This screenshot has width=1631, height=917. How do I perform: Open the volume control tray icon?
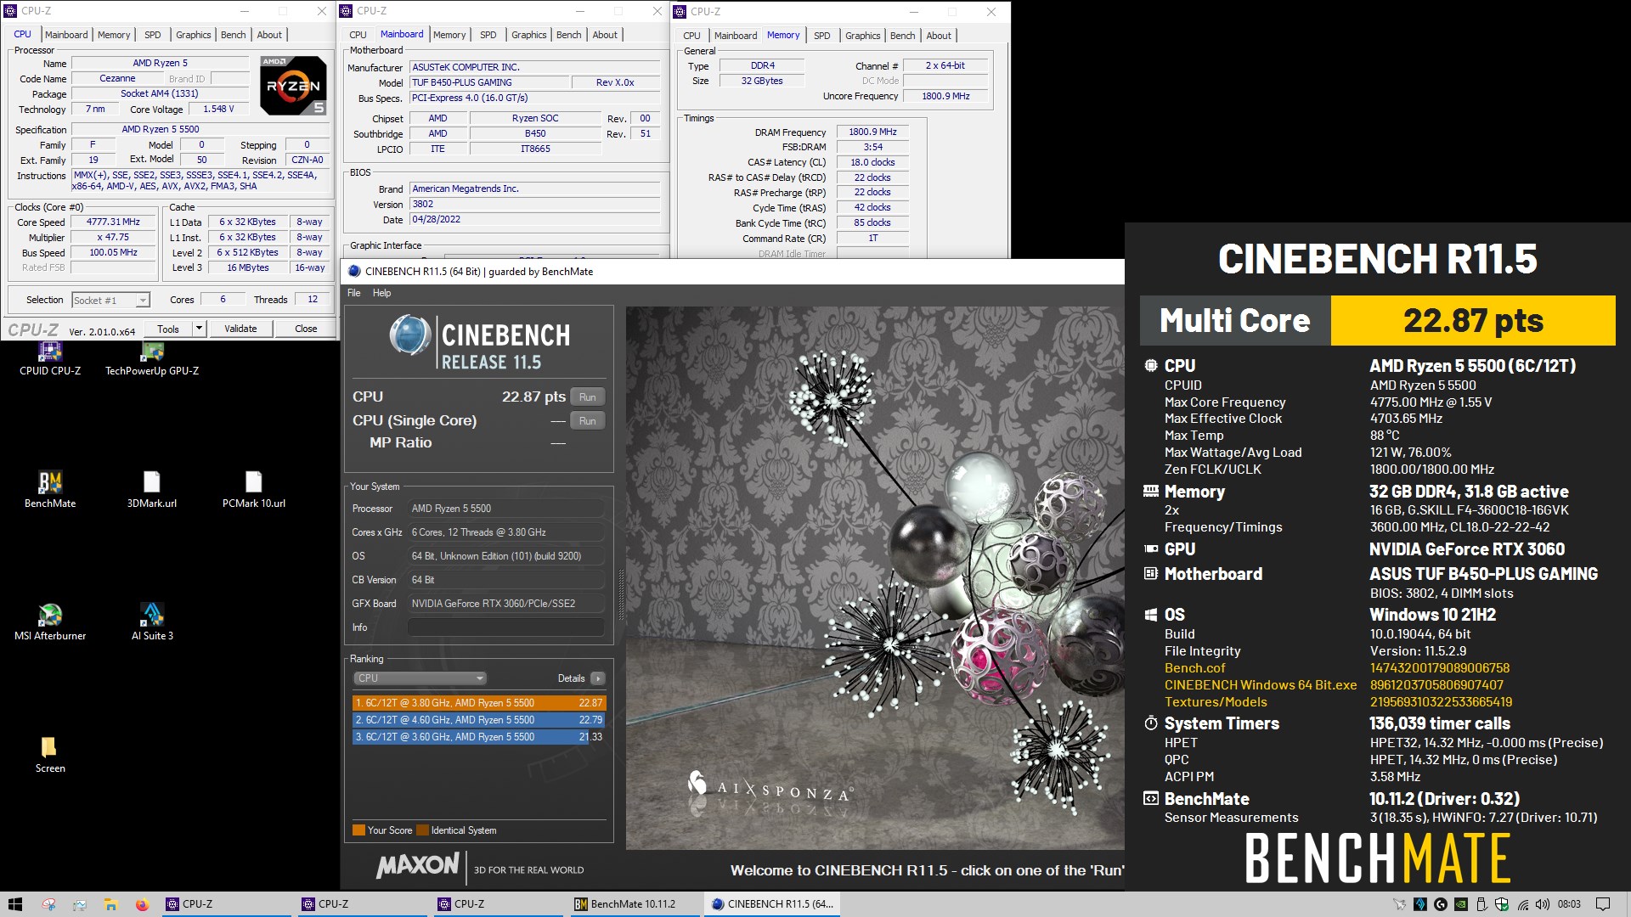1543,904
